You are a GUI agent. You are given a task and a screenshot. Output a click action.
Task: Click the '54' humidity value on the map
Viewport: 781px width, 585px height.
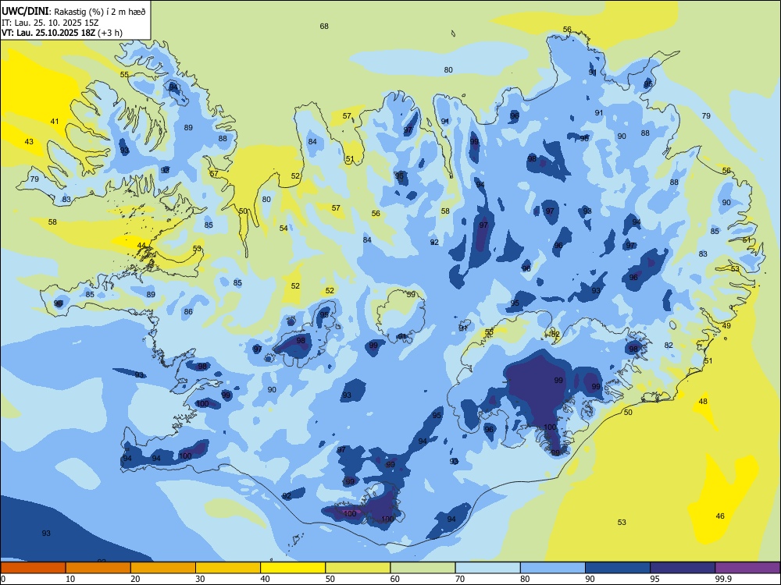pyautogui.click(x=284, y=229)
